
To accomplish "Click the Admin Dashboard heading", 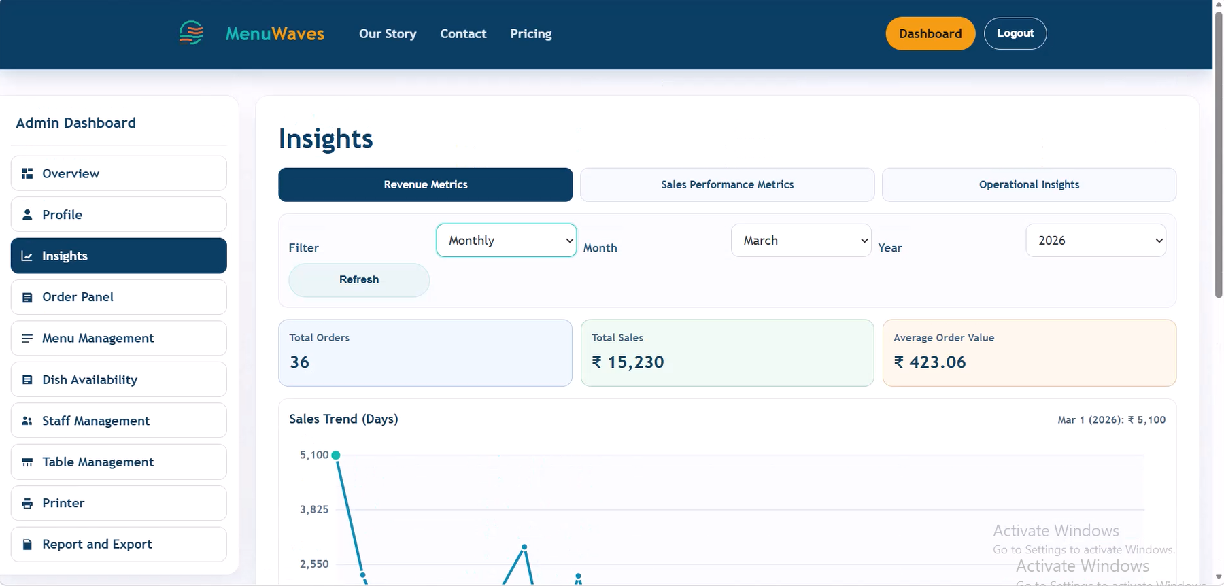I will (x=75, y=123).
